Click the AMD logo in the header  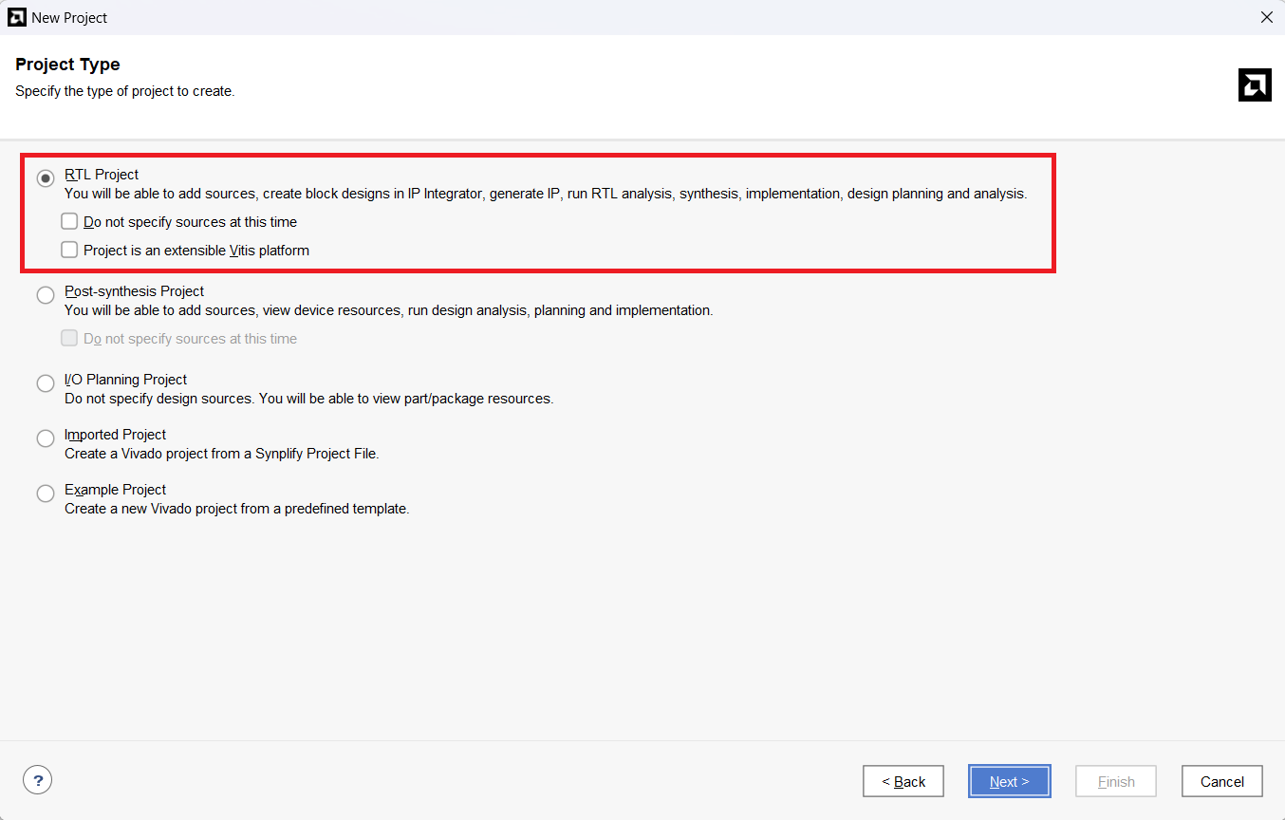point(1255,85)
